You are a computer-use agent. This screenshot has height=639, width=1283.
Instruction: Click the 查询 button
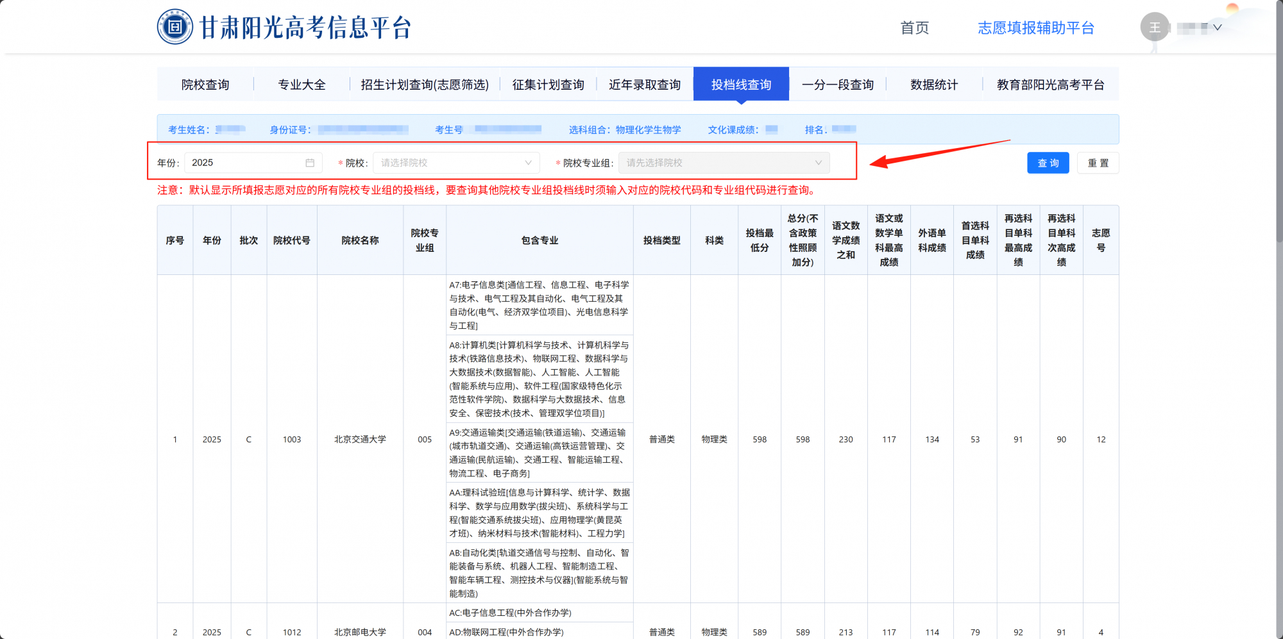point(1048,163)
